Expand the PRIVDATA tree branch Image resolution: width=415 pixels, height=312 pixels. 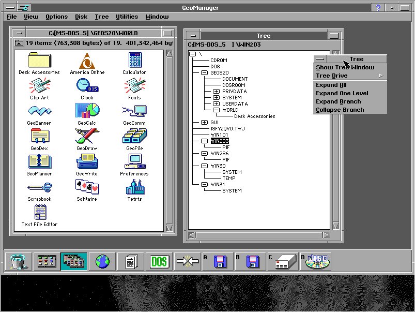point(216,92)
